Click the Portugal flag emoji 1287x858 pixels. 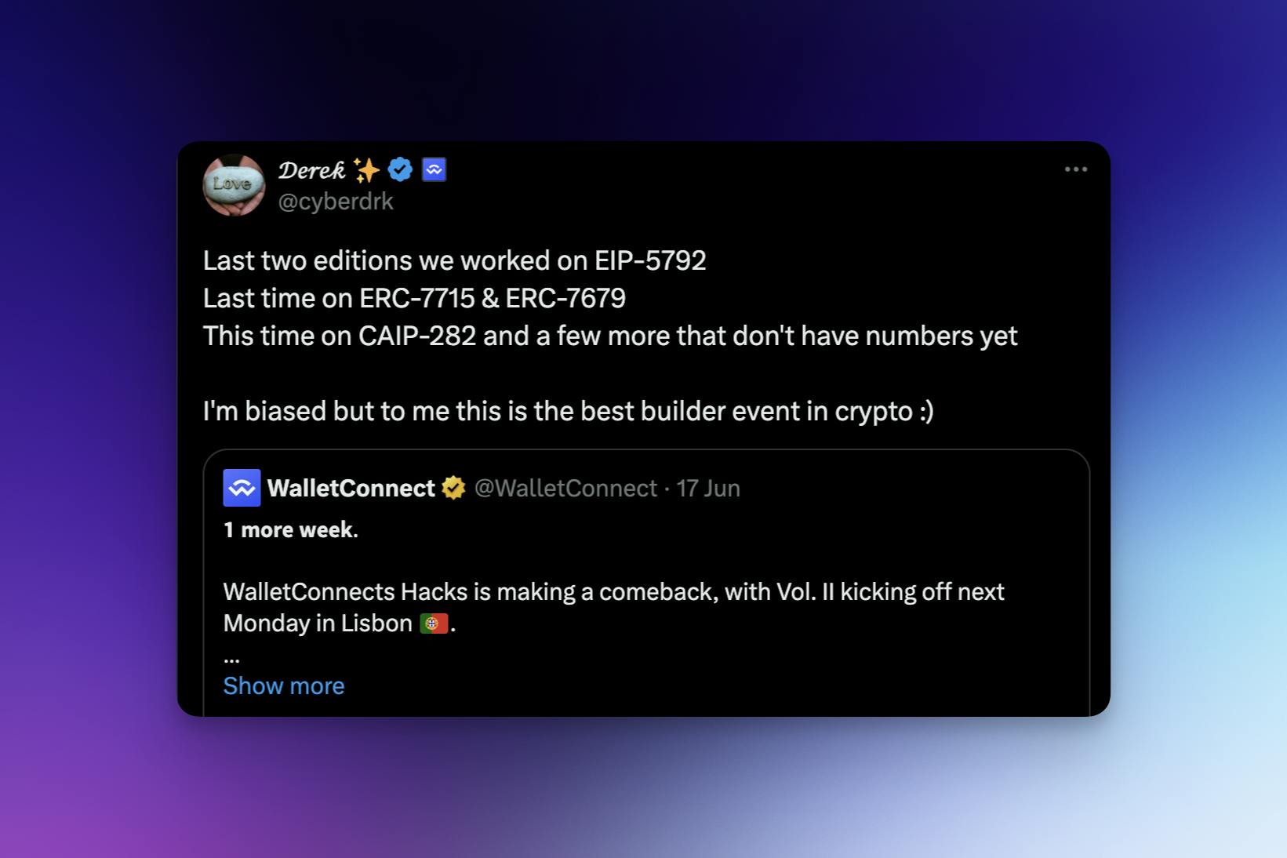pos(434,624)
